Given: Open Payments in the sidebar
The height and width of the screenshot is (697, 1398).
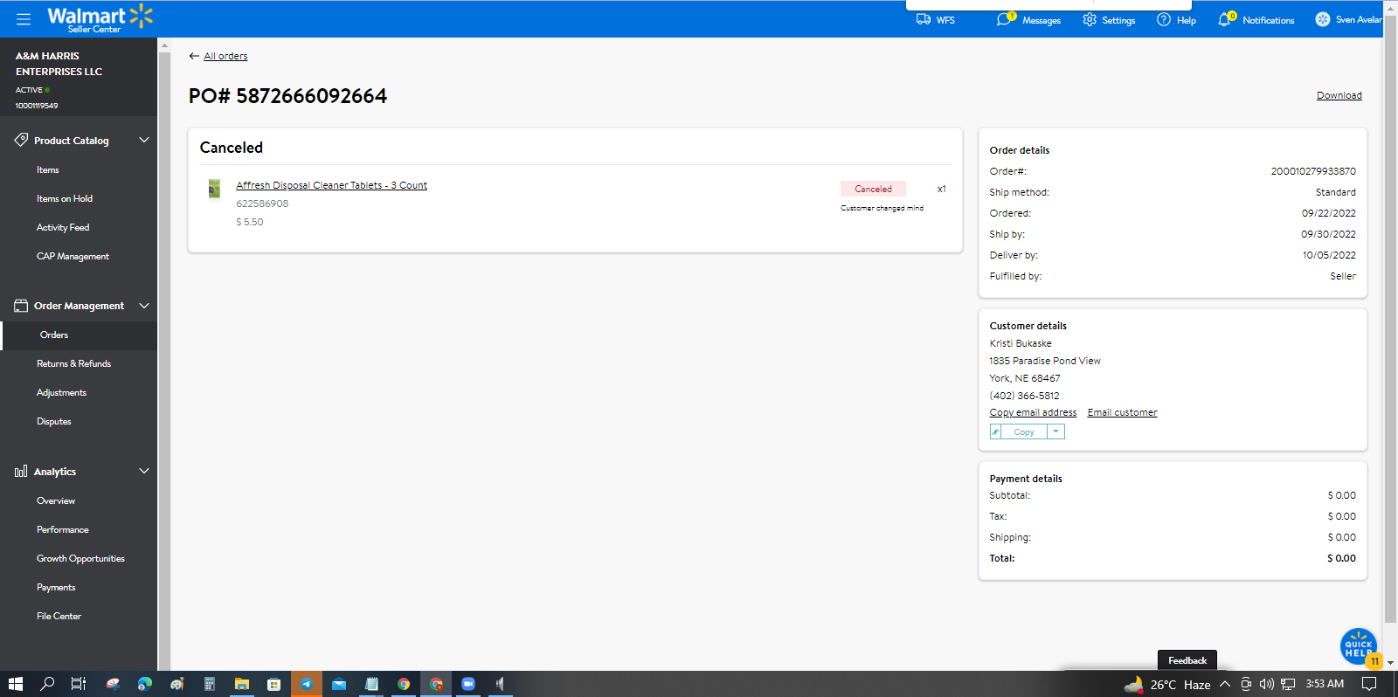Looking at the screenshot, I should pyautogui.click(x=56, y=588).
